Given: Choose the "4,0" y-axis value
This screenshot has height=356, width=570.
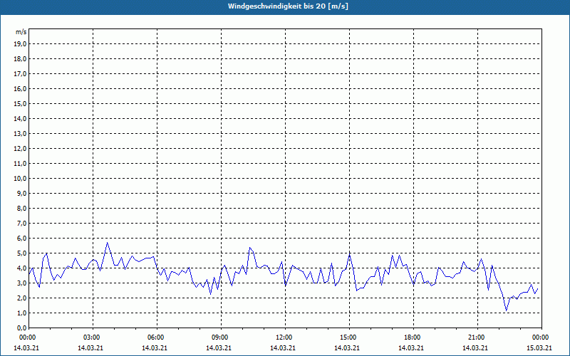Looking at the screenshot, I should tap(21, 268).
